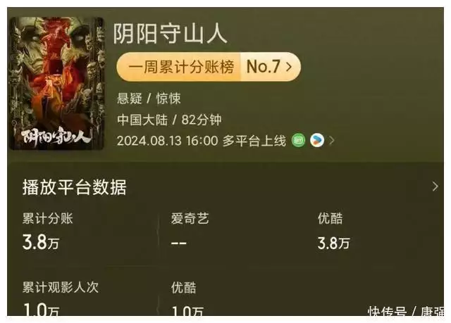Select the 惊悚 genre tag
Image resolution: width=451 pixels, height=323 pixels.
[x=168, y=99]
